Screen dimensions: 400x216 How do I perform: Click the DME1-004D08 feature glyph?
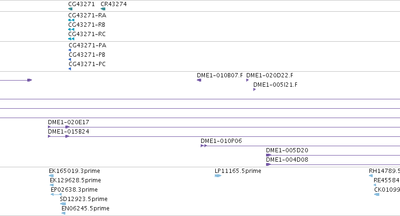pyautogui.click(x=268, y=164)
